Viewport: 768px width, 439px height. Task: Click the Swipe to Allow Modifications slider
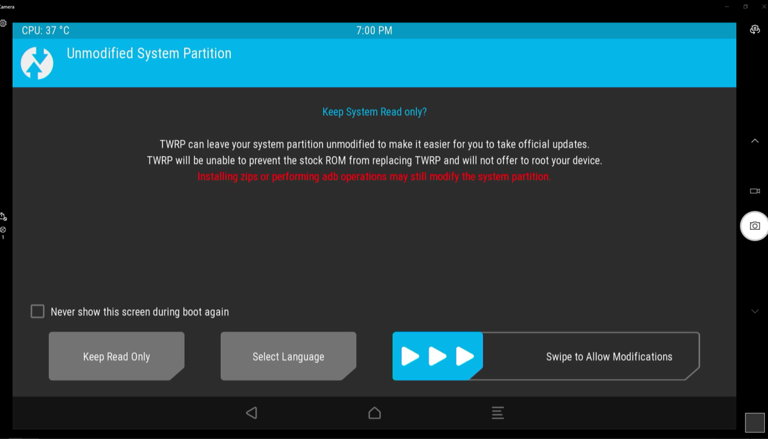[546, 356]
